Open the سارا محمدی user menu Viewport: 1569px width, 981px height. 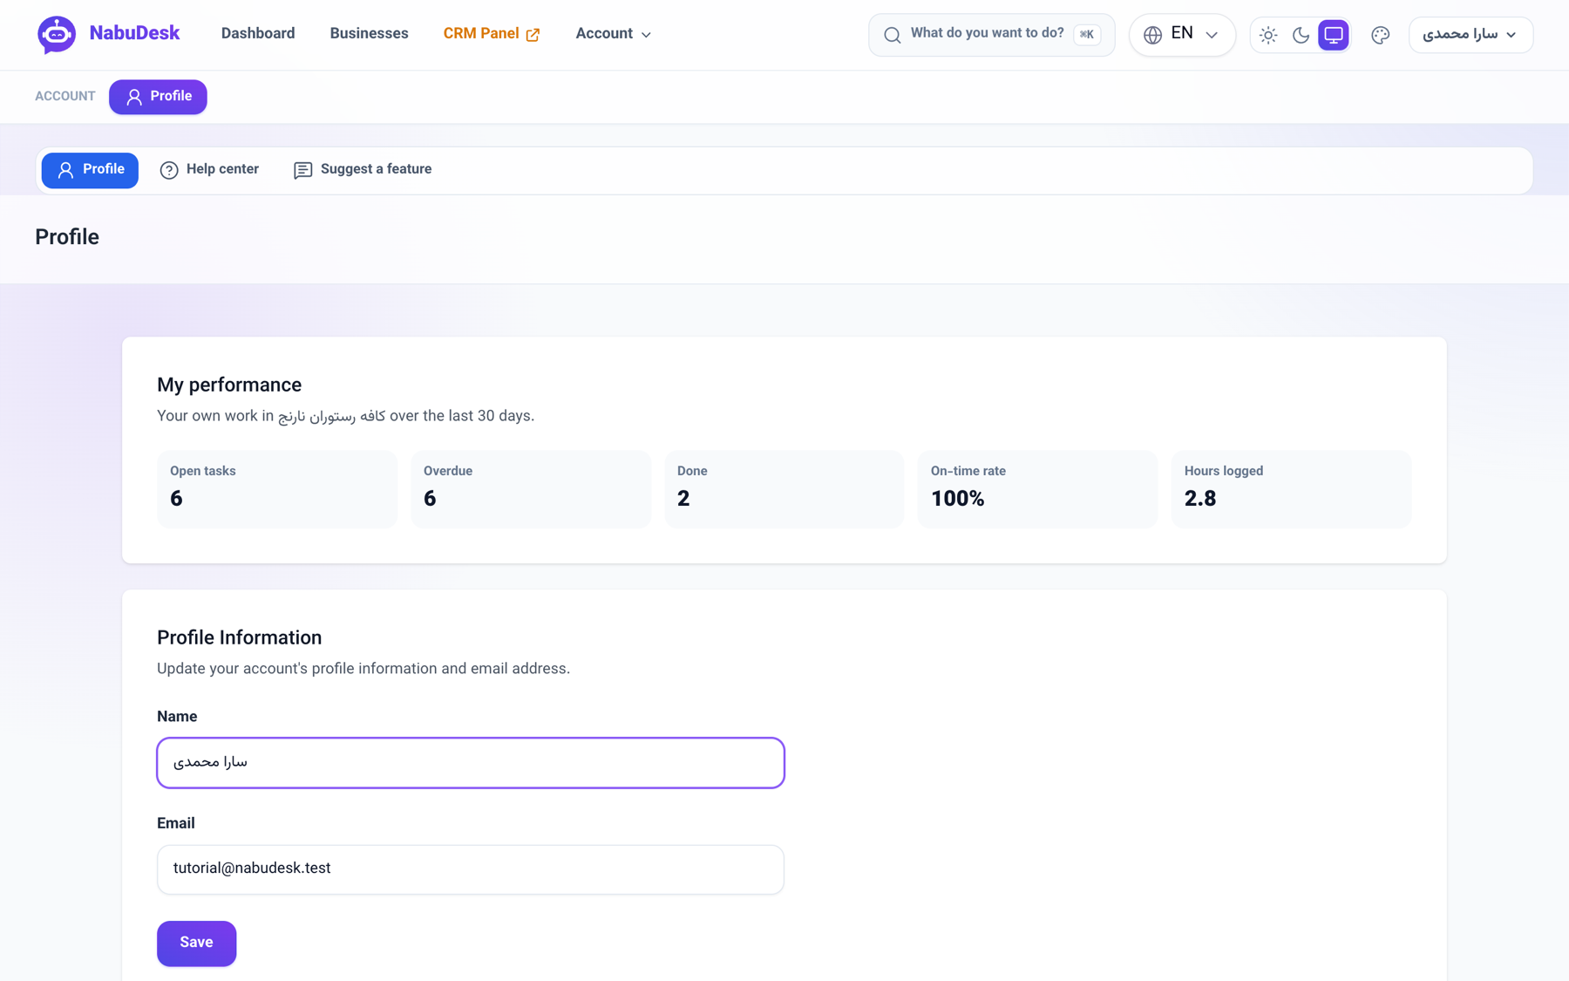1471,35
